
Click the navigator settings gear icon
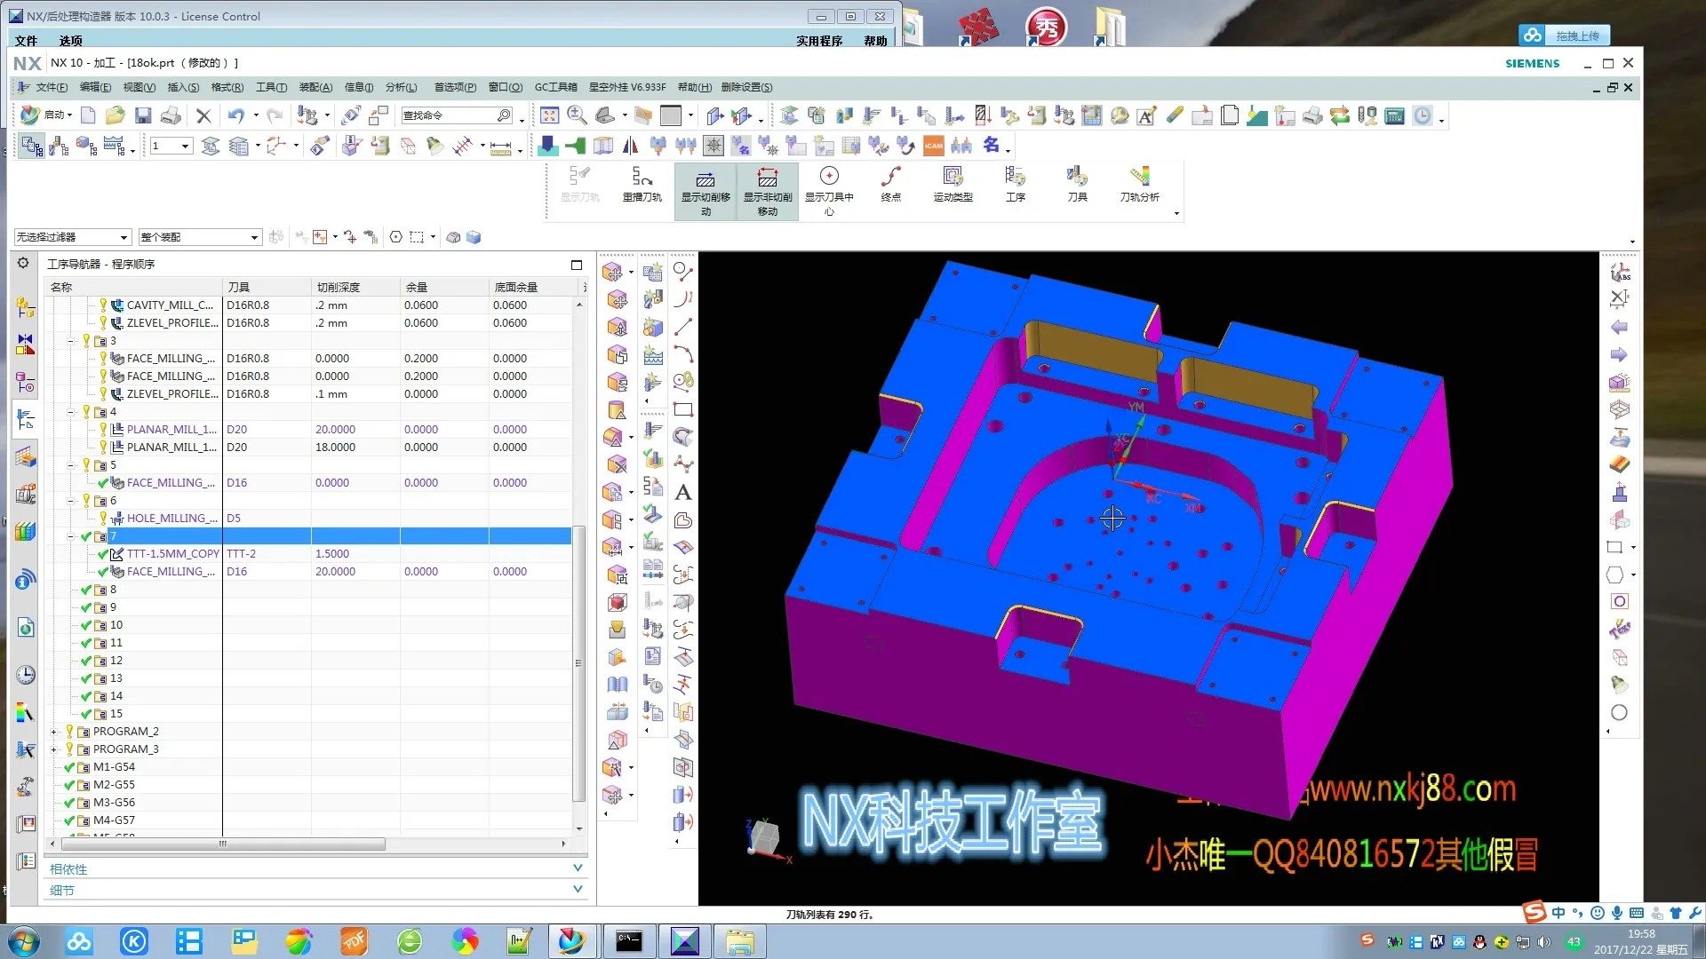point(23,263)
